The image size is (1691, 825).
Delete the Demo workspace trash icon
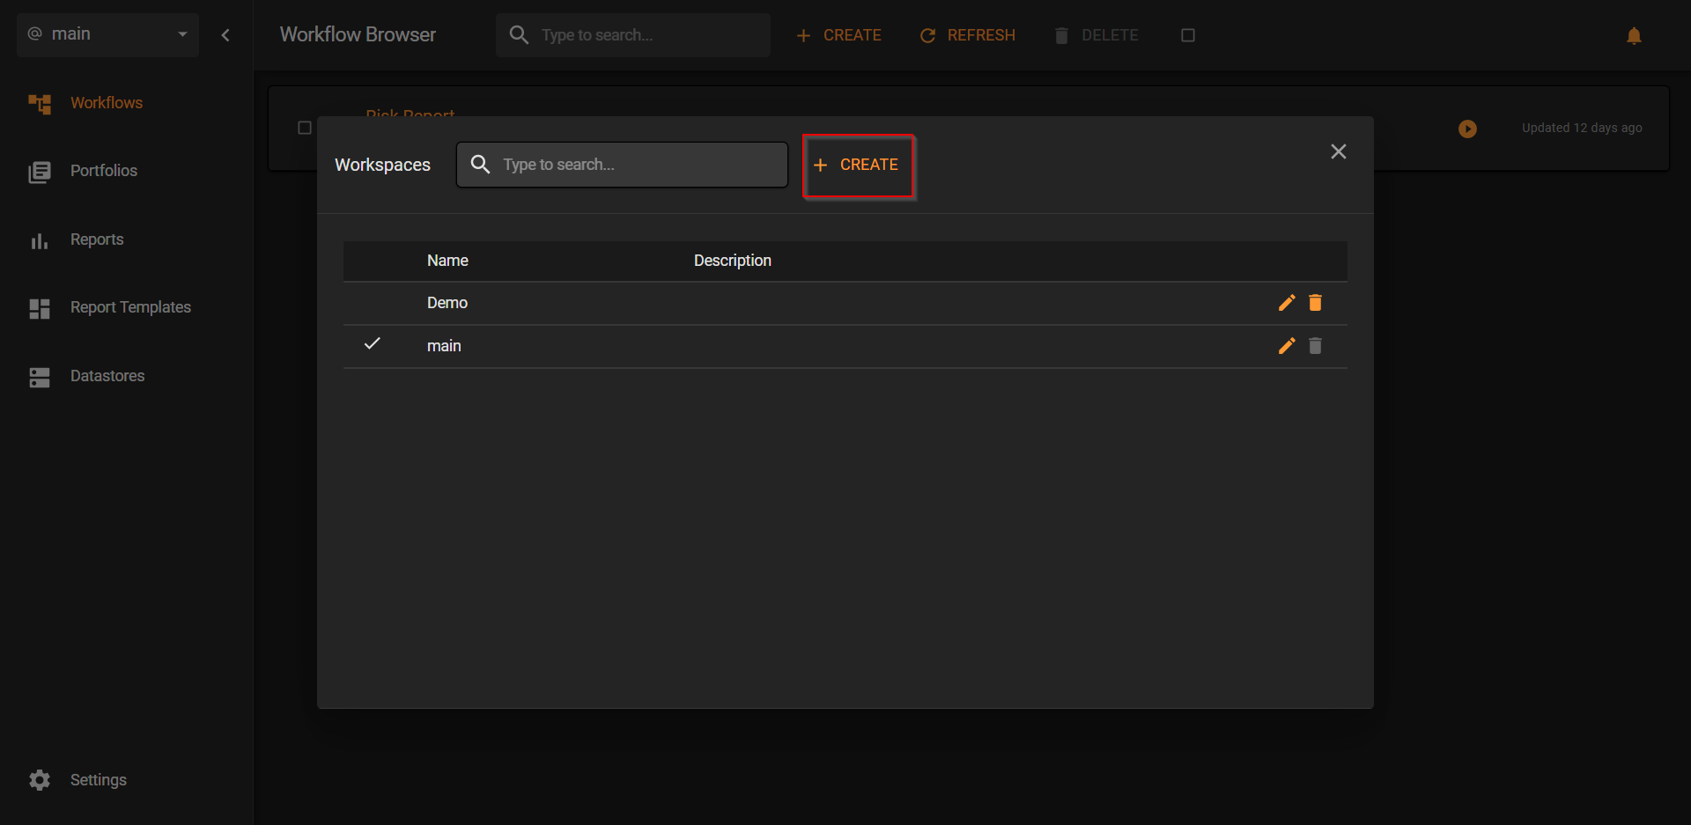tap(1315, 303)
